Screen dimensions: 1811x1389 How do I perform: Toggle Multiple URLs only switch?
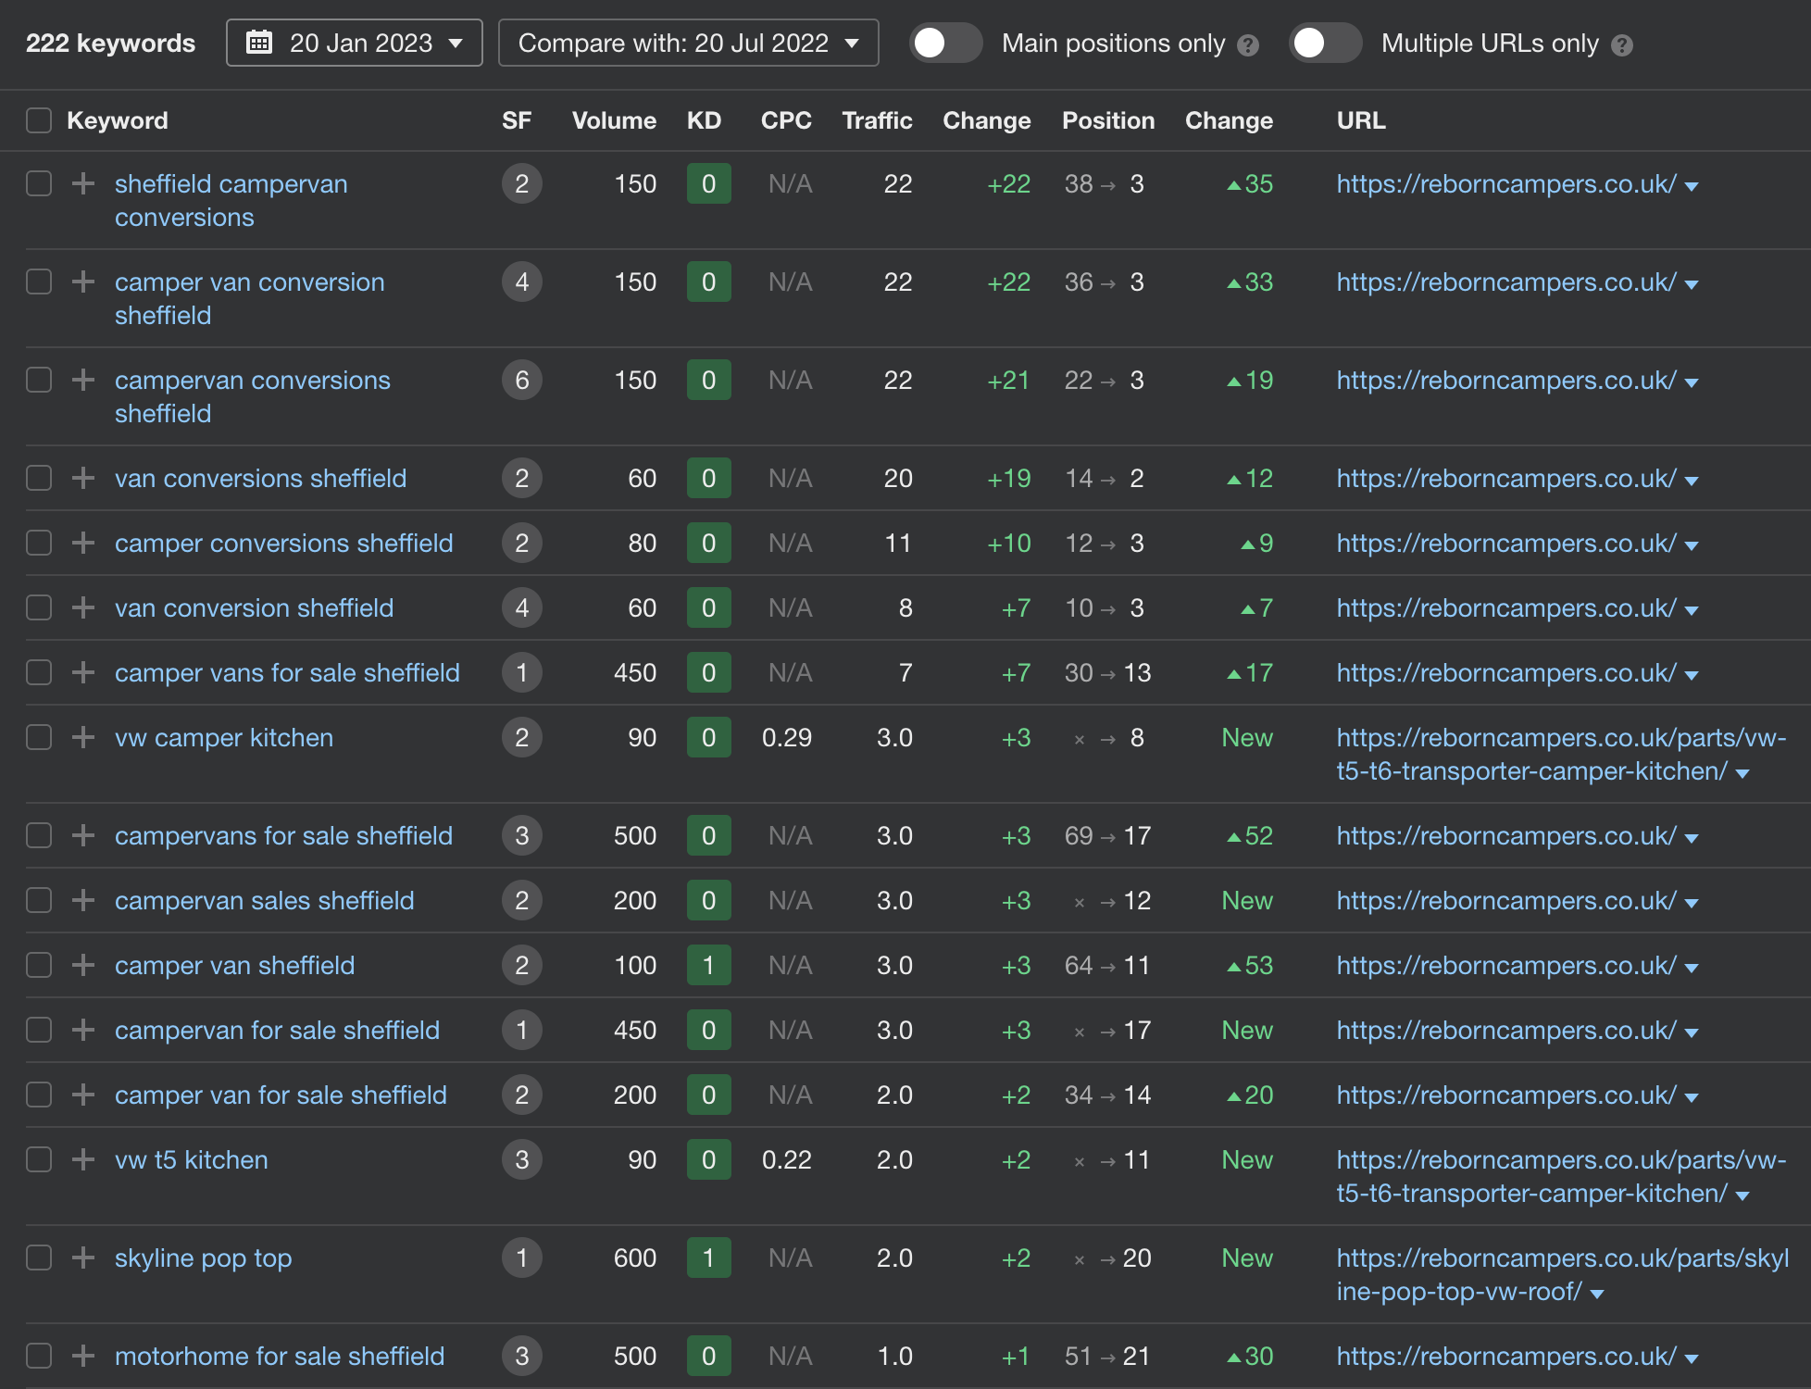(1325, 43)
